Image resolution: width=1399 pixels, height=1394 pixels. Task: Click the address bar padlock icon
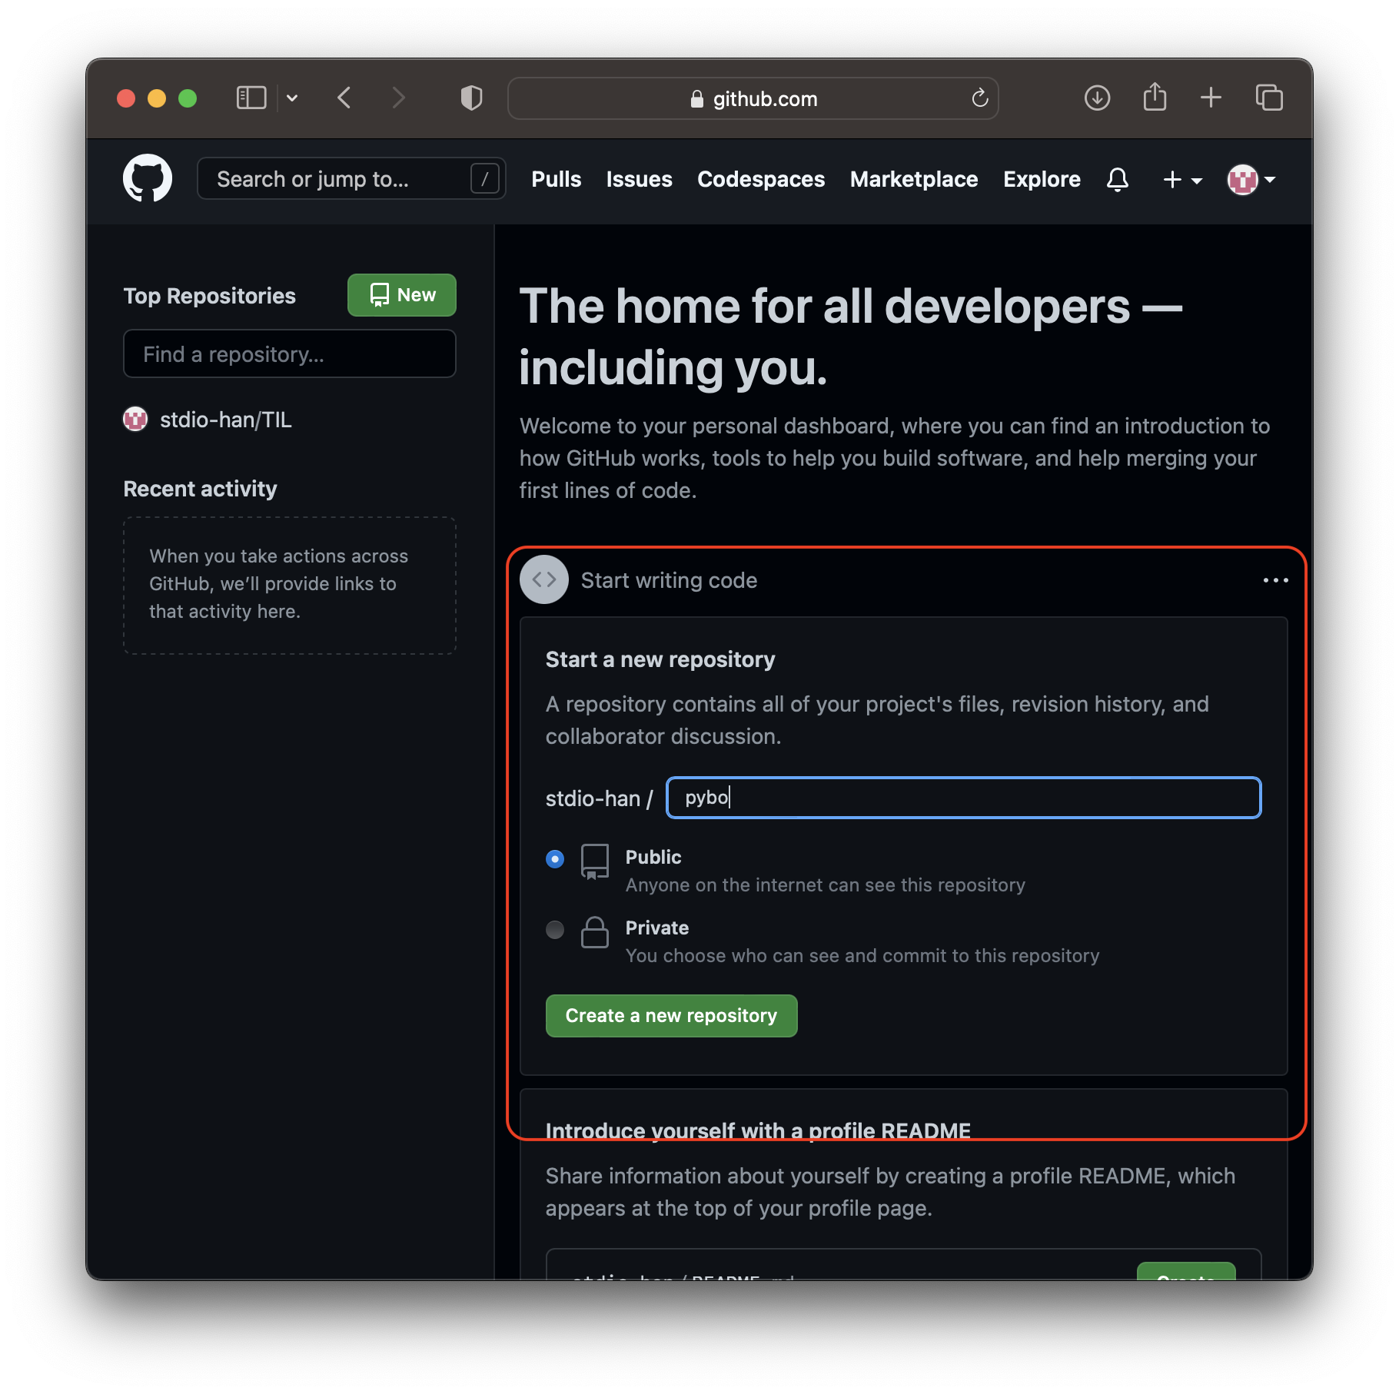[x=697, y=98]
